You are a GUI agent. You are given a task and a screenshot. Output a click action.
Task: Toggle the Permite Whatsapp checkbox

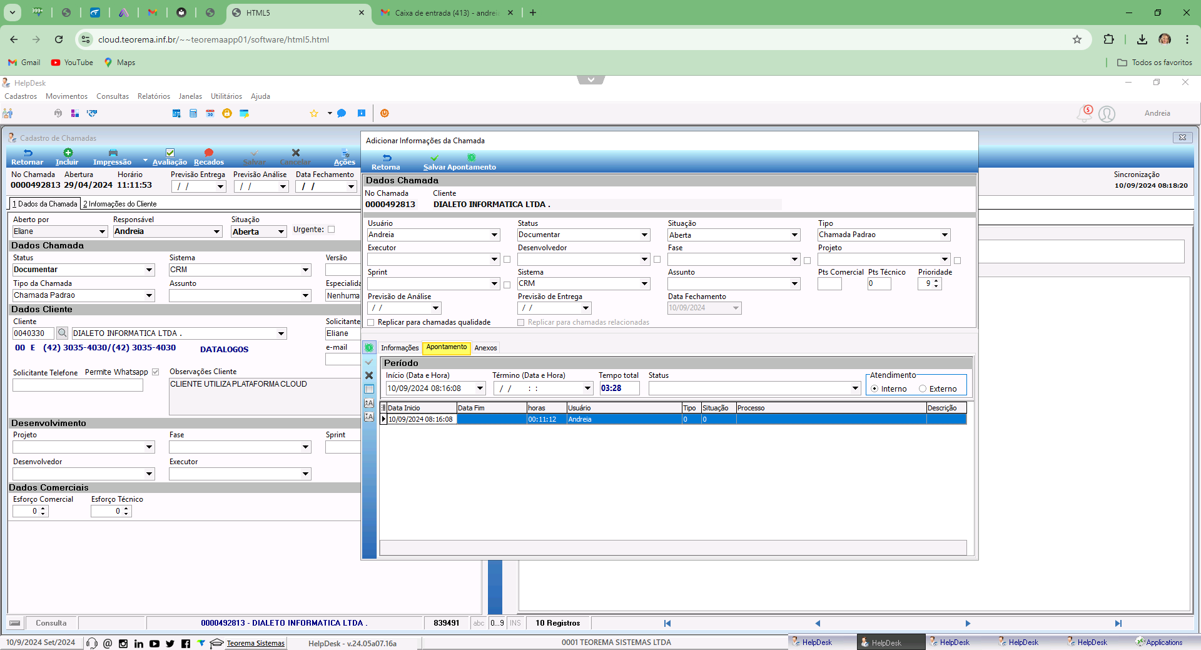click(156, 372)
